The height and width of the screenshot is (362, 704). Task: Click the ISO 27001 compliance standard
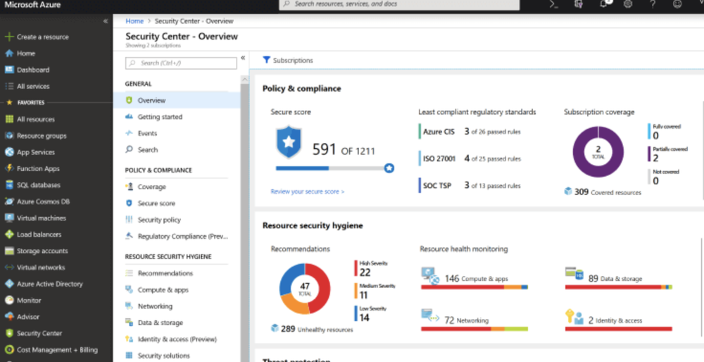tap(470, 158)
